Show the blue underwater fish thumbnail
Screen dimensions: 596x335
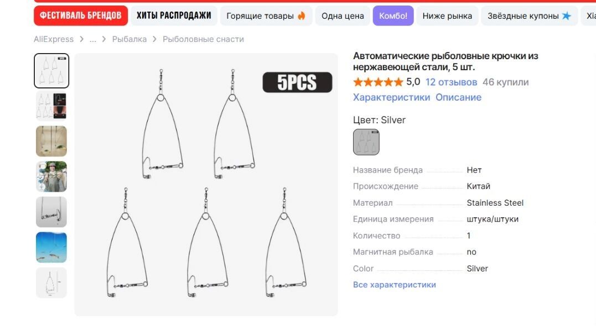point(51,248)
